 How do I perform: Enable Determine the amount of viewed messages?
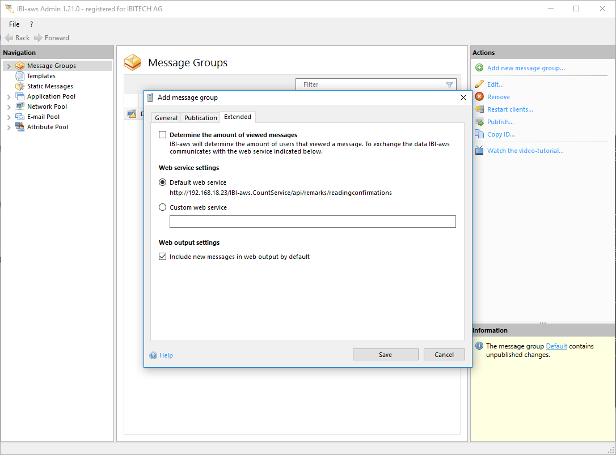coord(163,135)
